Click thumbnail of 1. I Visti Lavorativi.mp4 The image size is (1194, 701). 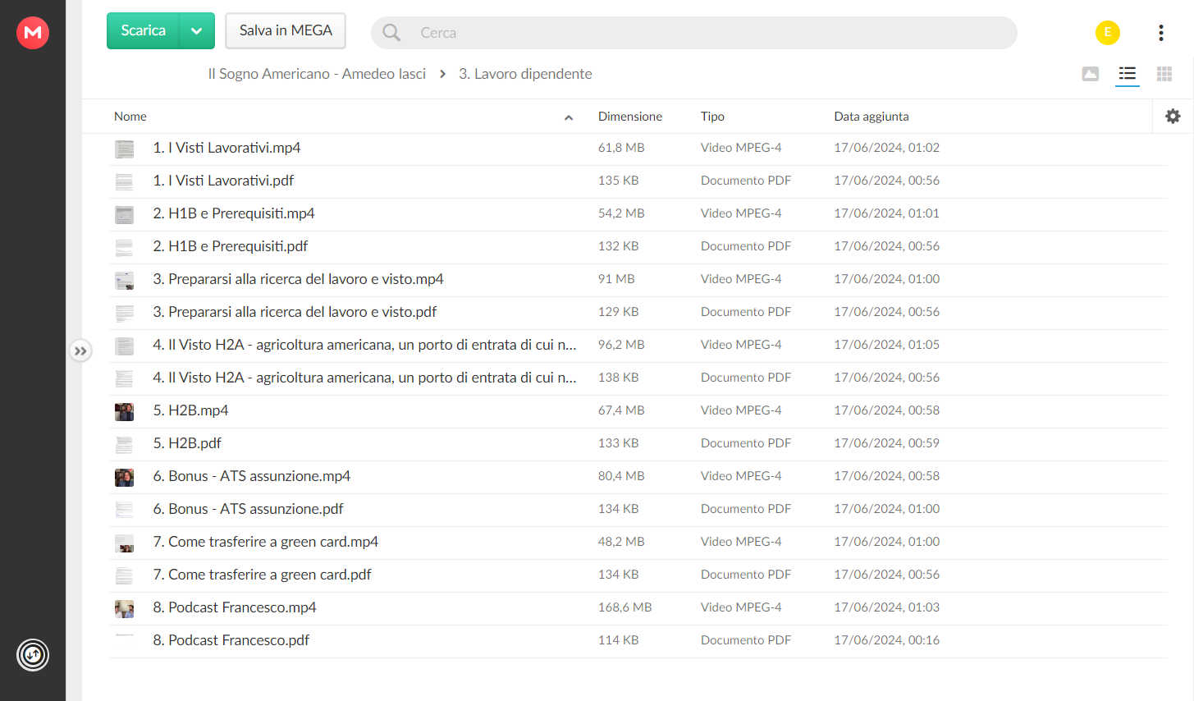click(124, 149)
